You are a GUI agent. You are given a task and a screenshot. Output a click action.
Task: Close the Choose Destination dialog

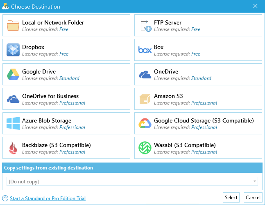(255, 6)
